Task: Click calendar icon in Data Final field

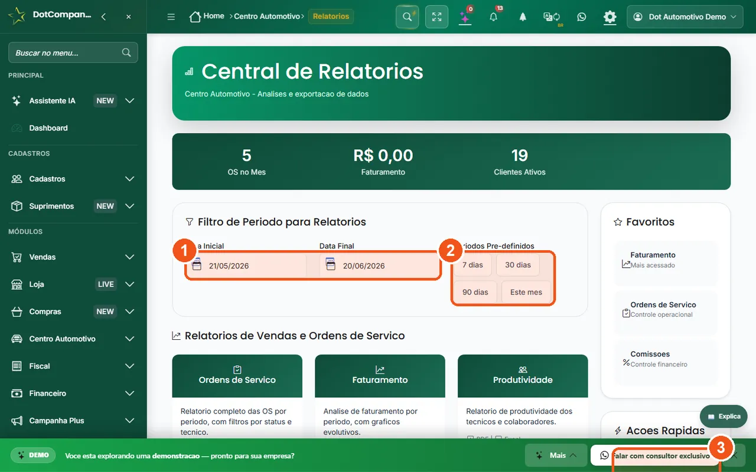Action: [x=331, y=265]
